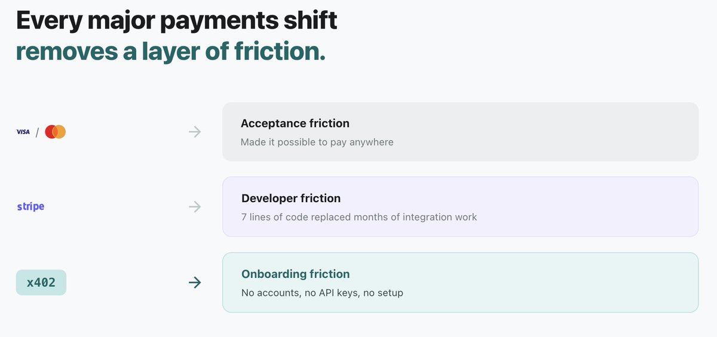Click the '7 lines of code' description
This screenshot has height=337, width=717.
tap(359, 217)
